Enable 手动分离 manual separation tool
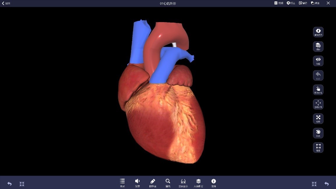The height and width of the screenshot is (189, 336). 318,90
